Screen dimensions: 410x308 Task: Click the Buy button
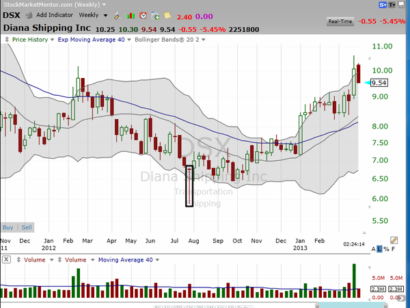(8, 227)
